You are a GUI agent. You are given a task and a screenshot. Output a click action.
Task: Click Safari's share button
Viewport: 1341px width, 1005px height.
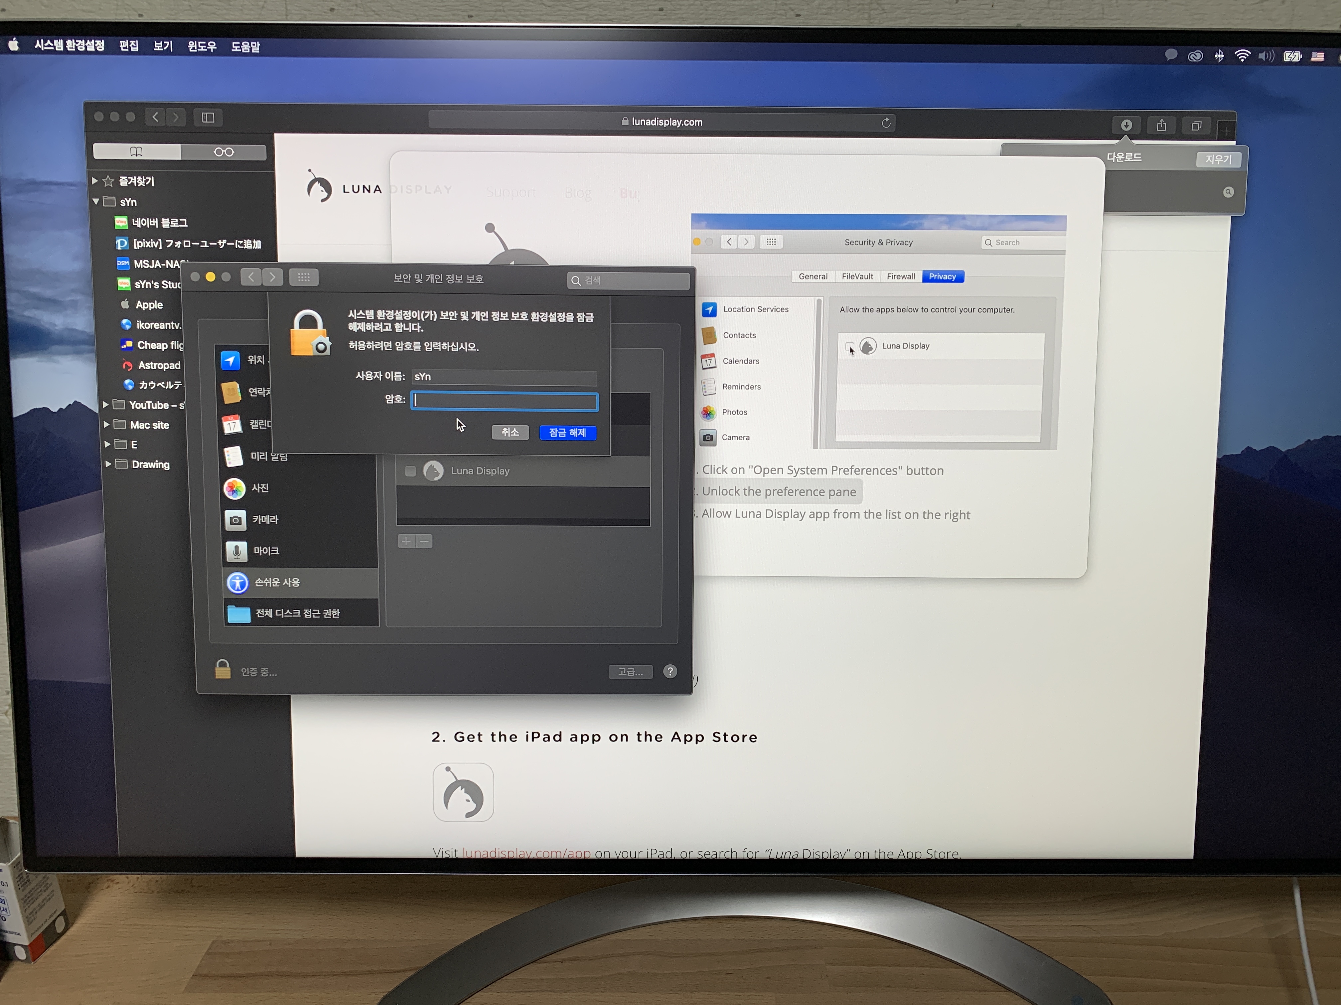tap(1161, 125)
